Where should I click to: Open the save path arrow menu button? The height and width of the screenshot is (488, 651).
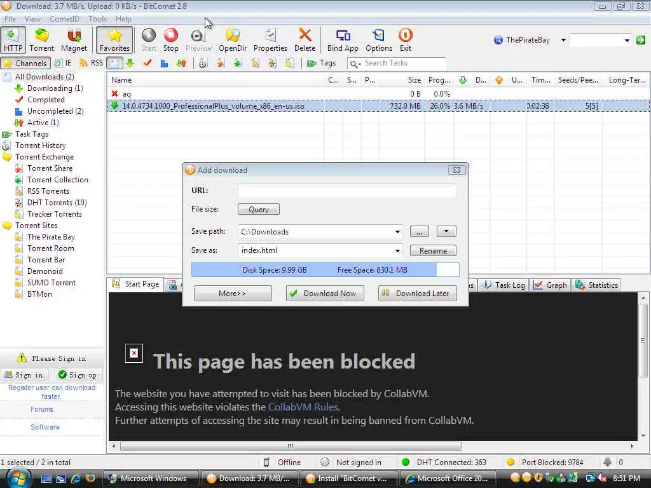[x=446, y=231]
